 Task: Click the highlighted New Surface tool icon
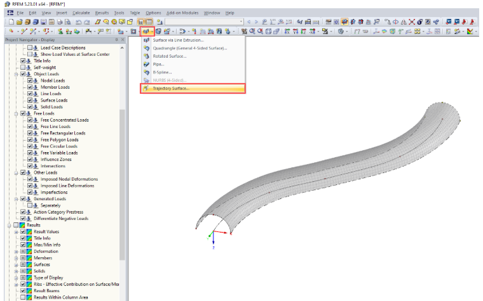pyautogui.click(x=146, y=31)
